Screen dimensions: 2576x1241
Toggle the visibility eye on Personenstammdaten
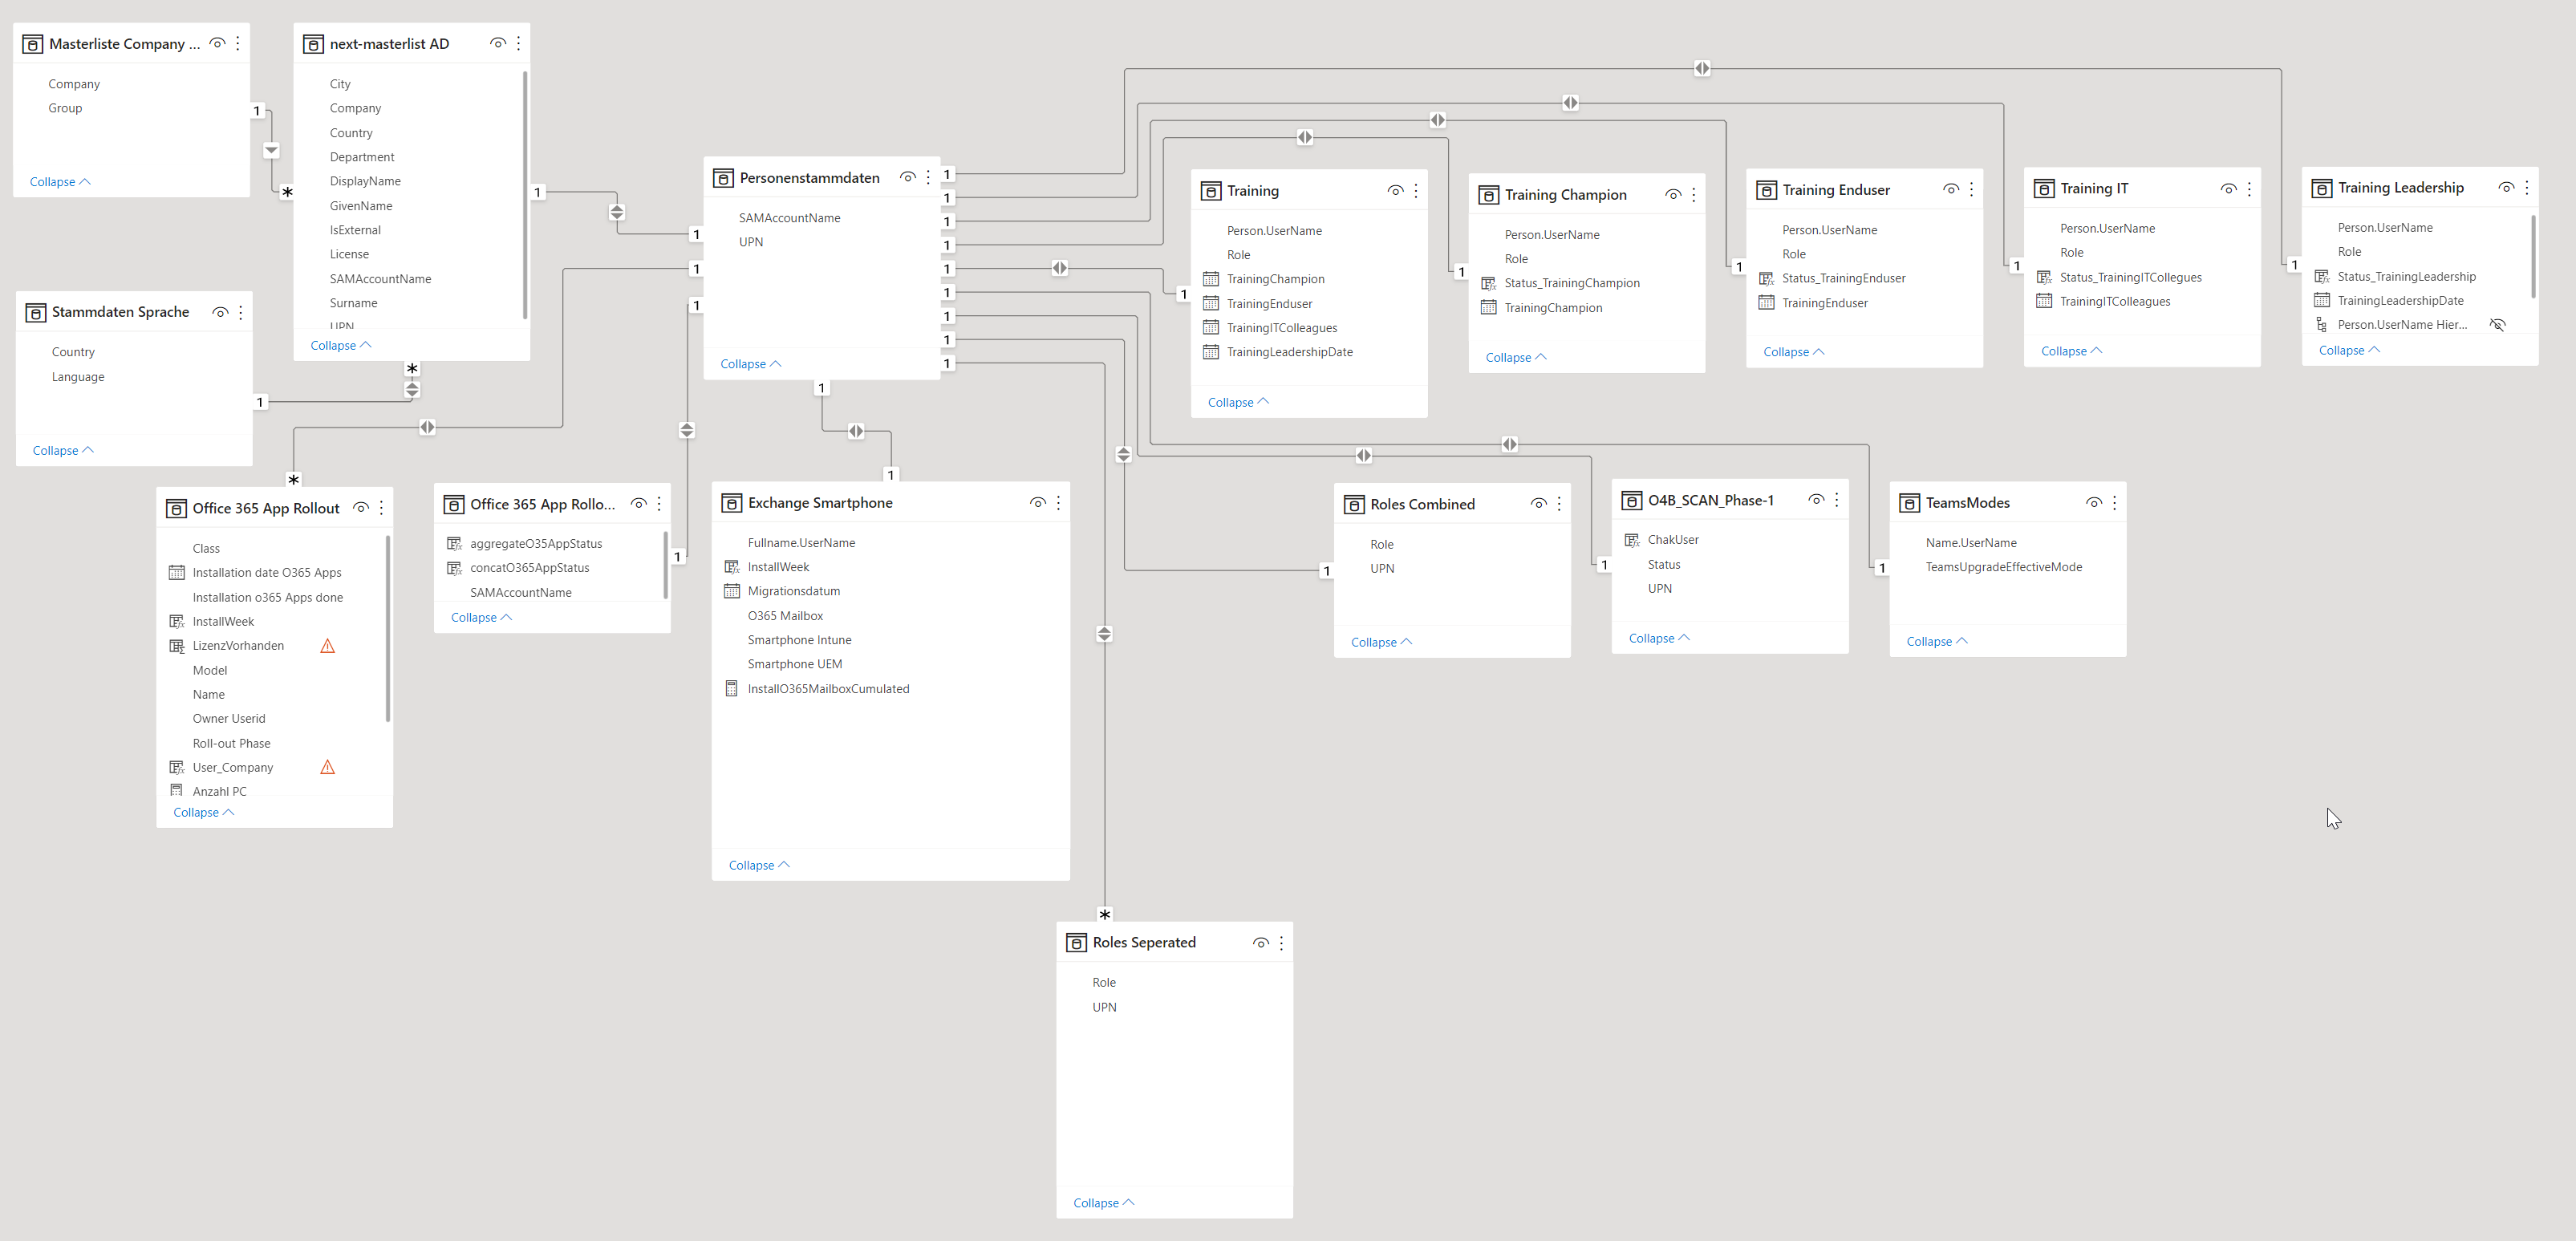click(907, 177)
